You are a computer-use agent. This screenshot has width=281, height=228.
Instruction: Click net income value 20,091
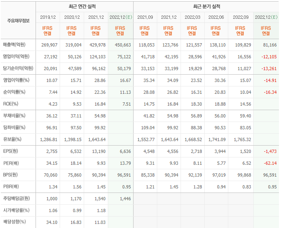tap(51, 69)
